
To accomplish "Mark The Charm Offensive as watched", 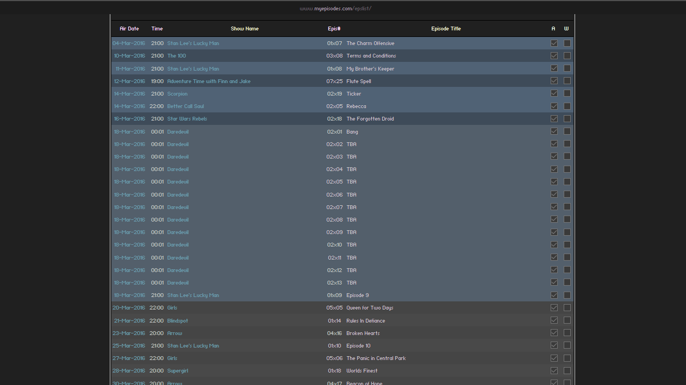I will click(567, 43).
